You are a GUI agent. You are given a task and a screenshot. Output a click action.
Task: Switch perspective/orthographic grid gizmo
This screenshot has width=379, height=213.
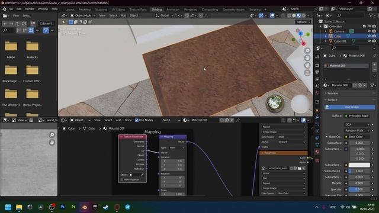pyautogui.click(x=307, y=73)
